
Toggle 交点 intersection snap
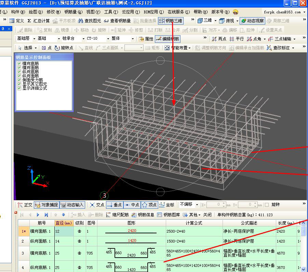97,205
